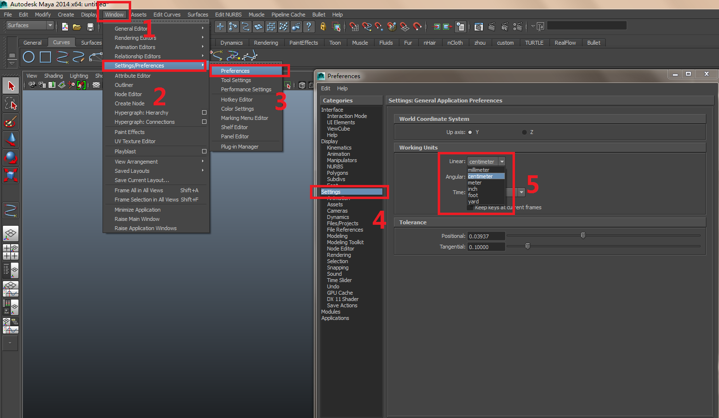Create a NURBS circle from shelf
Viewport: 719px width, 418px height.
(29, 57)
